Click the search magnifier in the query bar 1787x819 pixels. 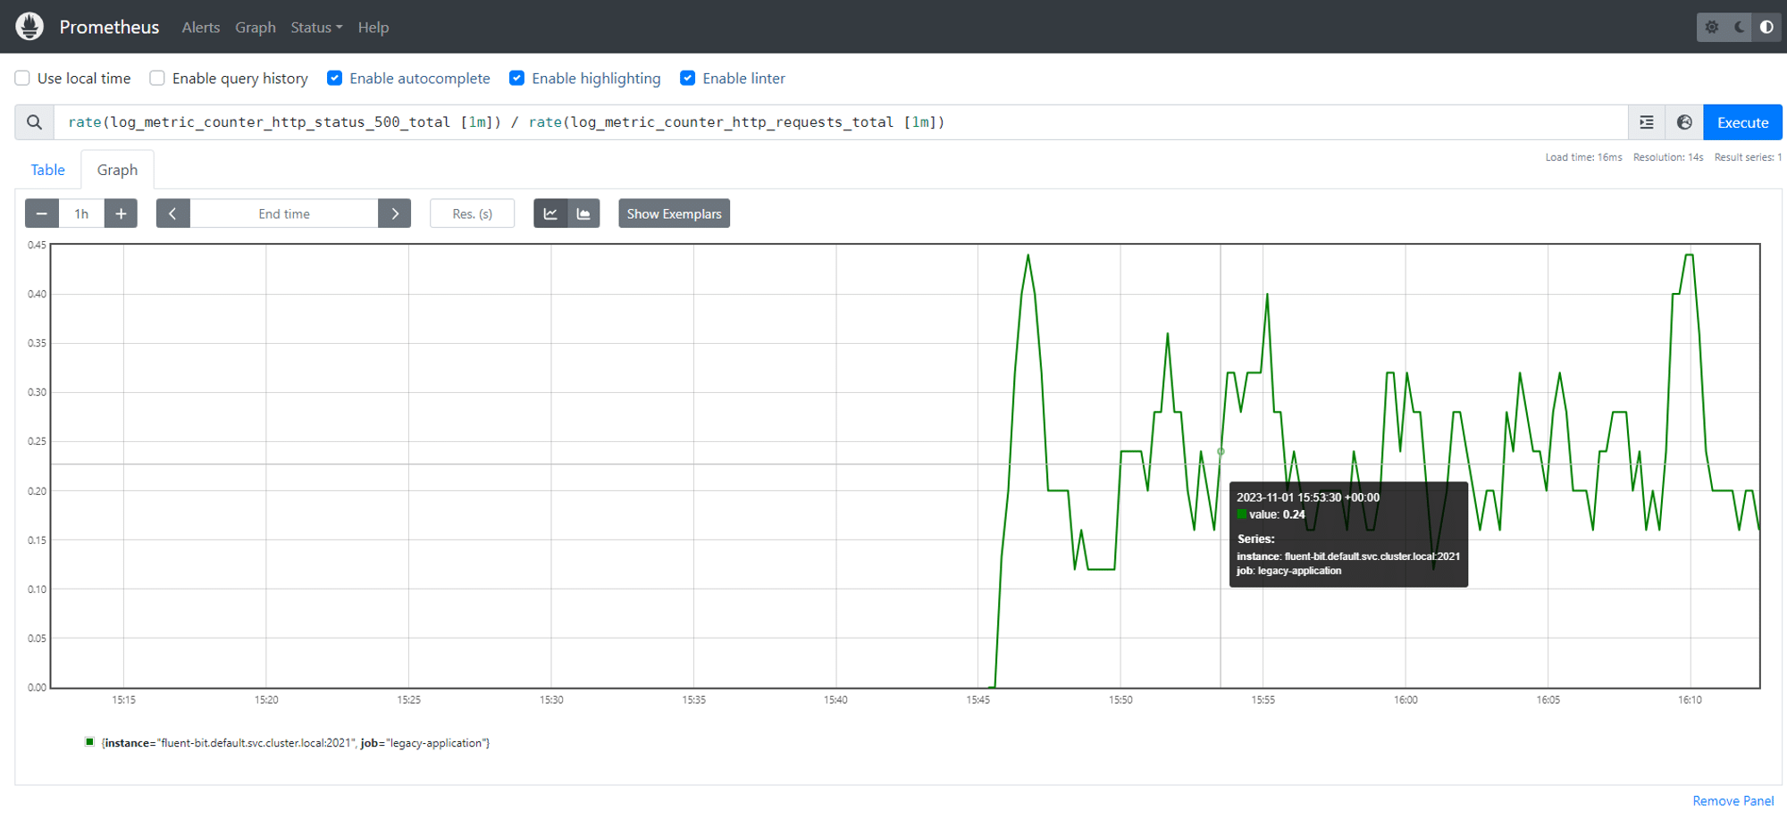pyautogui.click(x=34, y=121)
